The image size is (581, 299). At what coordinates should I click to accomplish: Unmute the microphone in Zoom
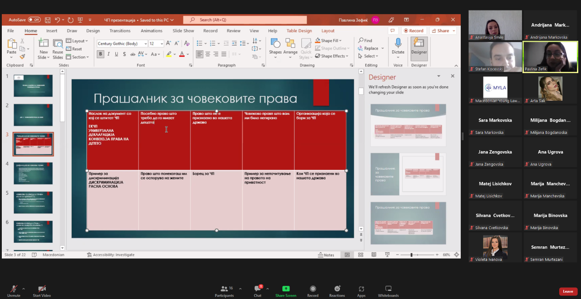click(14, 289)
